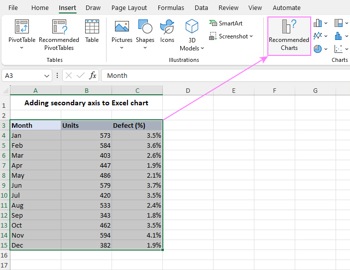Click the Units header cell

pos(87,125)
